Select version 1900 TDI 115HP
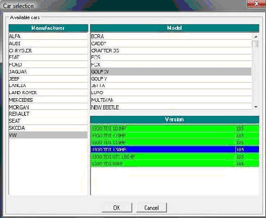The image size is (266, 218). [174, 142]
